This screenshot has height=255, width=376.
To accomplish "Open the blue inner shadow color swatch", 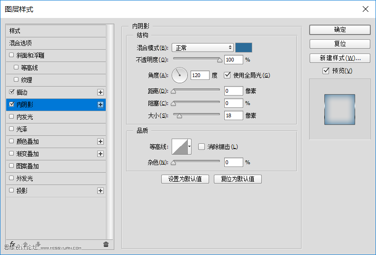I will pyautogui.click(x=244, y=47).
